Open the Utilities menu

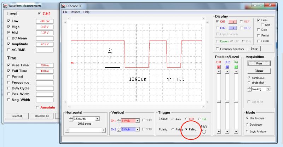pyautogui.click(x=75, y=12)
